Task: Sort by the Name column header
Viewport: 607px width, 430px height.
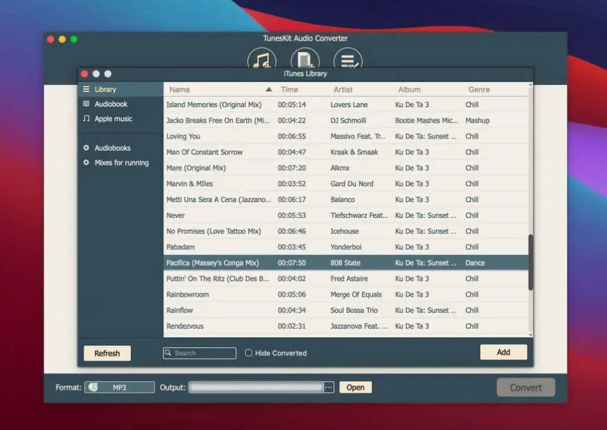Action: coord(180,90)
